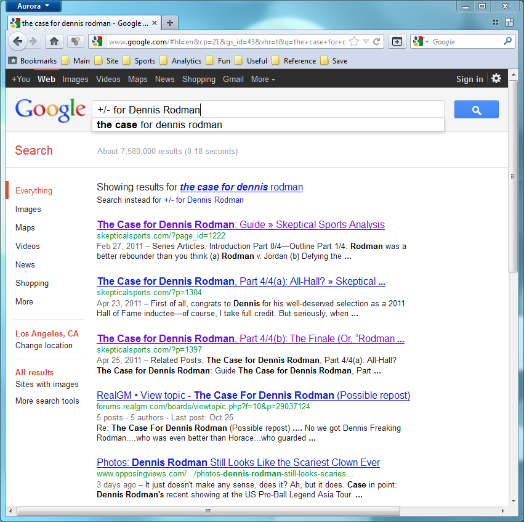
Task: Open the Main bookmarks folder
Action: click(x=76, y=61)
